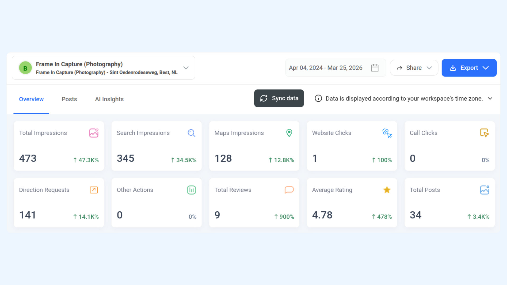Click the Average Rating star icon
Viewport: 507px width, 285px height.
(x=387, y=190)
